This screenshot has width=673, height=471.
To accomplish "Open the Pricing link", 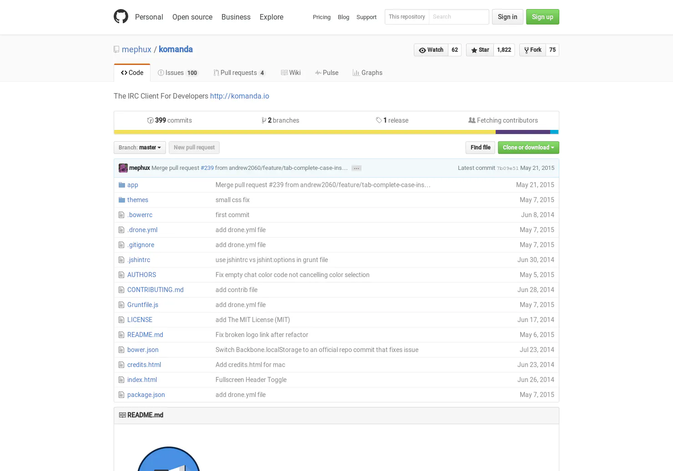I will (x=321, y=17).
